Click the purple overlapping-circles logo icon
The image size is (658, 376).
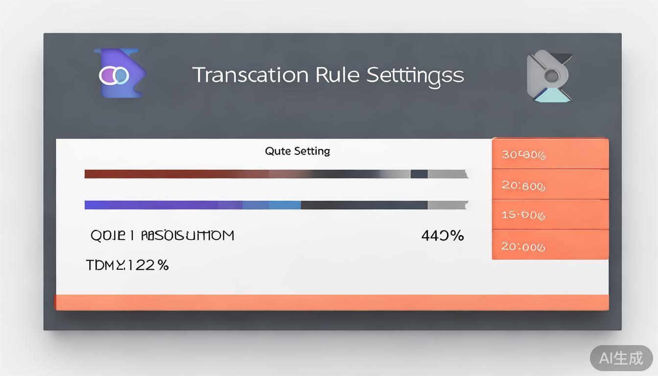pyautogui.click(x=119, y=73)
